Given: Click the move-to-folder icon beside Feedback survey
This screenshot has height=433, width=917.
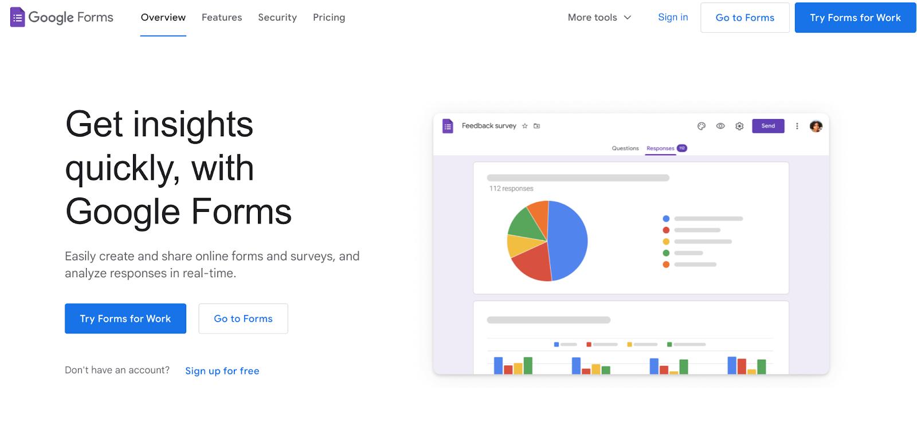Looking at the screenshot, I should 537,126.
